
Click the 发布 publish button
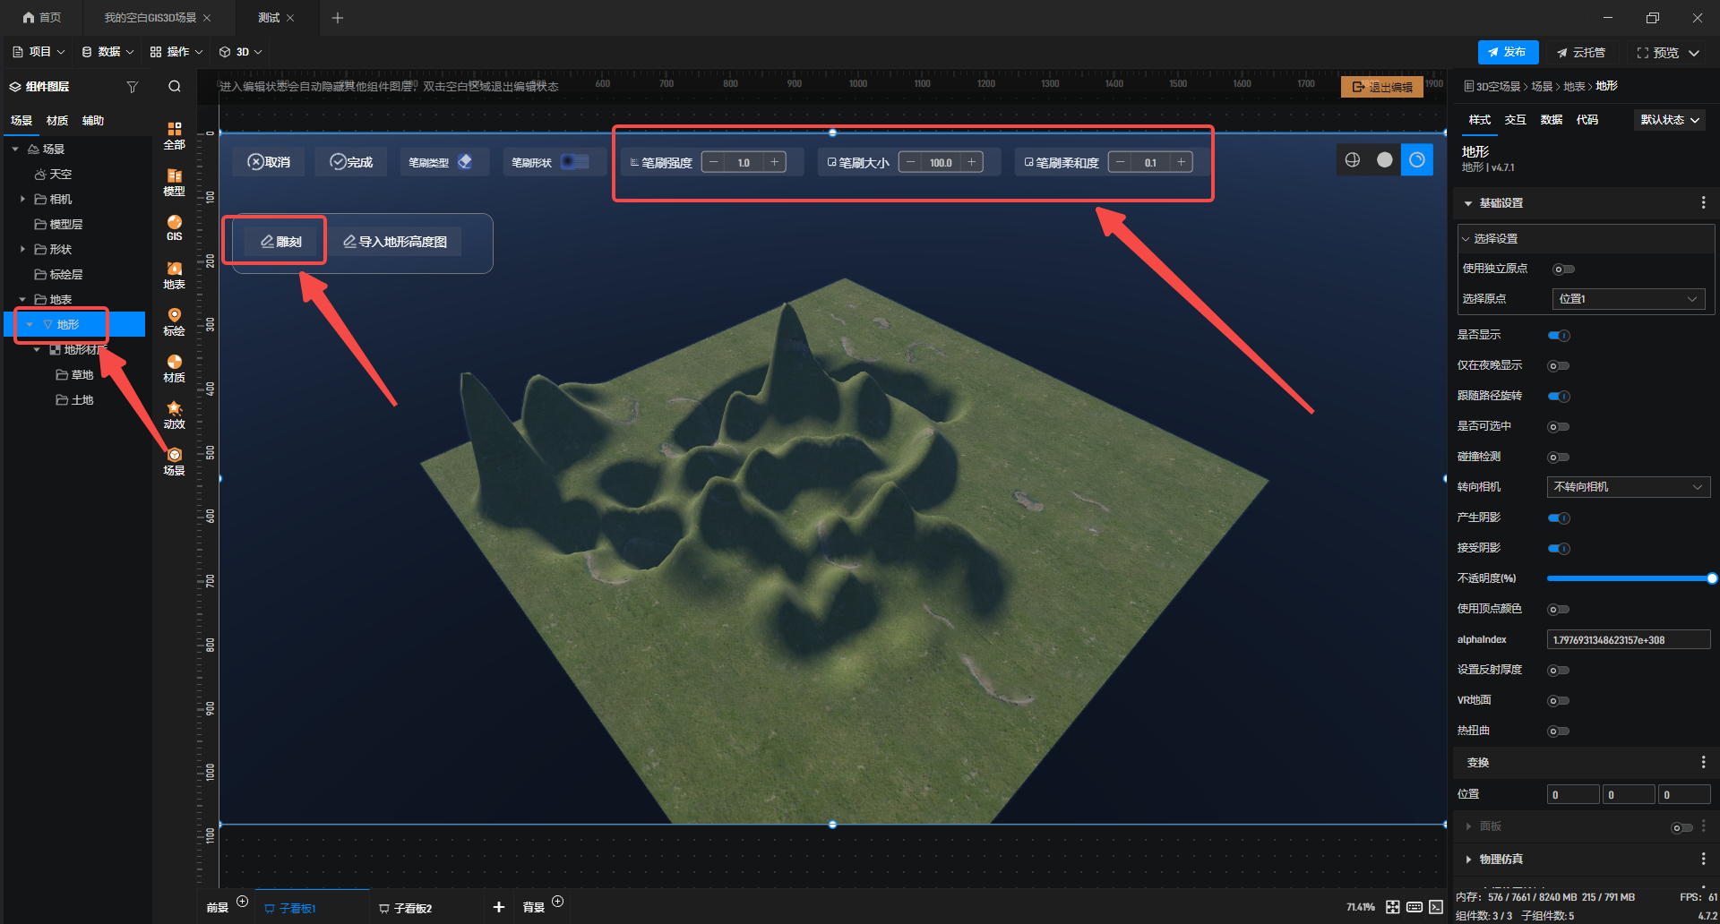[x=1508, y=53]
